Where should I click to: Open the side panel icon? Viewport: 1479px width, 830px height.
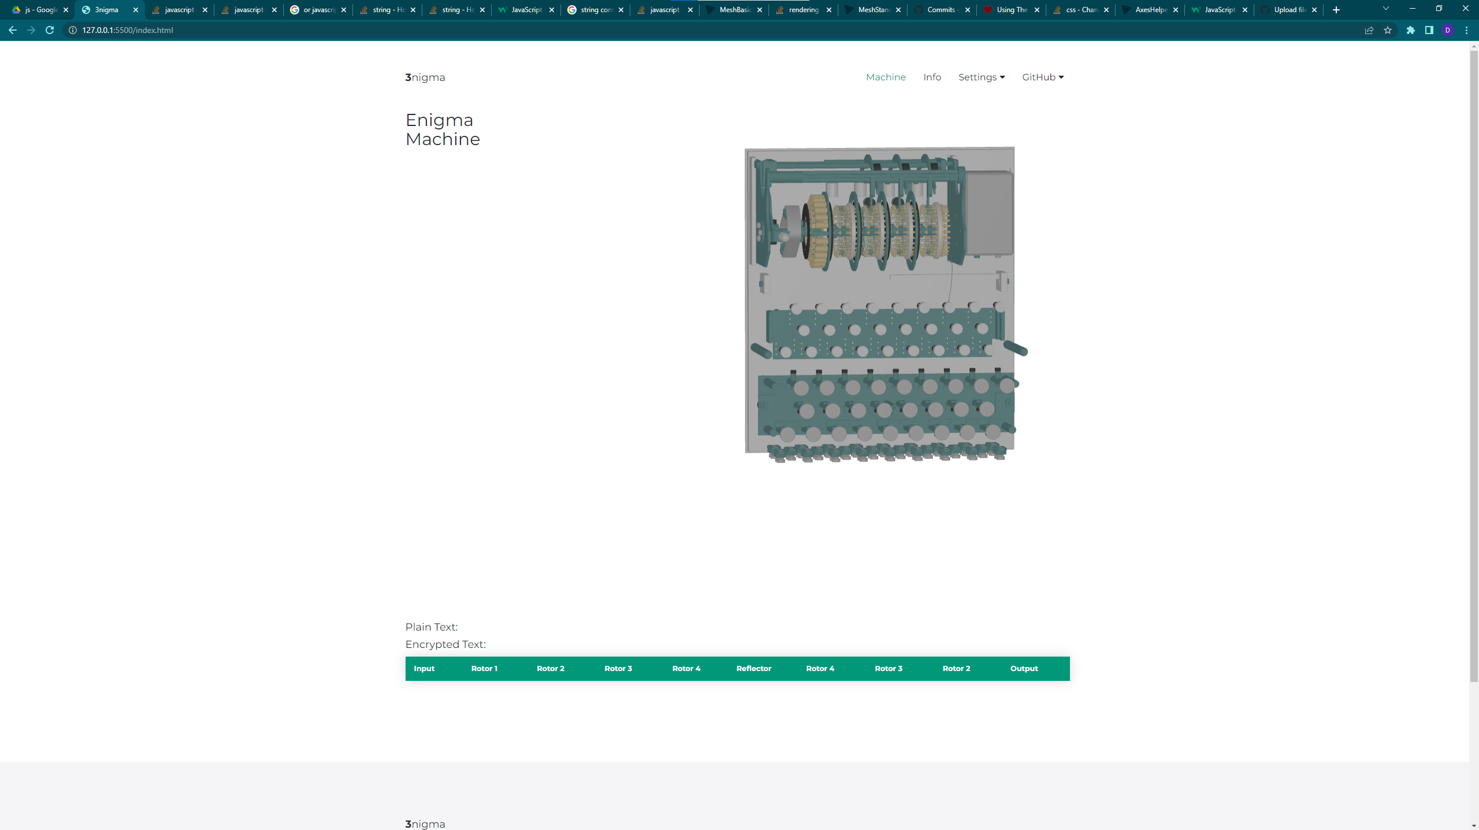click(x=1429, y=30)
